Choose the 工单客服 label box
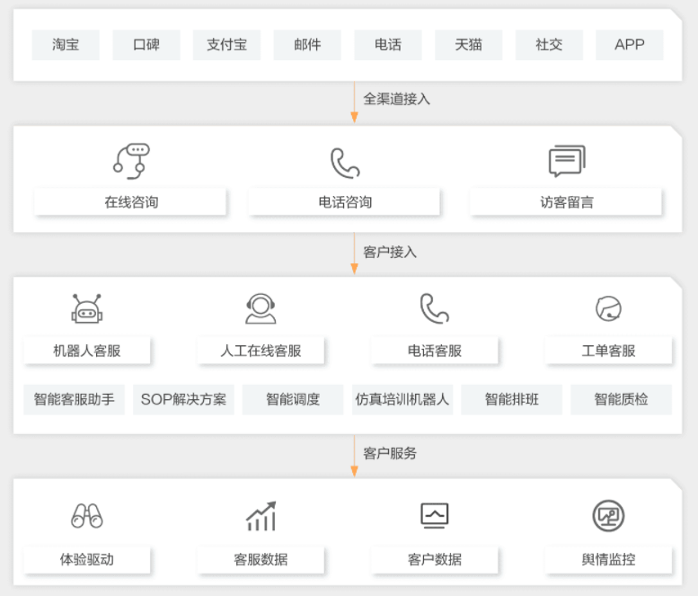 click(608, 351)
